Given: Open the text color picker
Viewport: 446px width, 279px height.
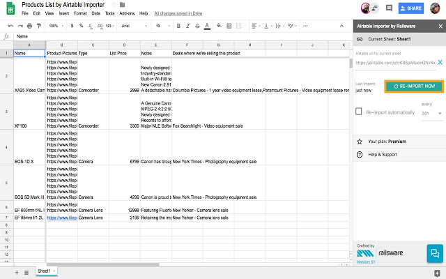Looking at the screenshot, I should click(207, 26).
